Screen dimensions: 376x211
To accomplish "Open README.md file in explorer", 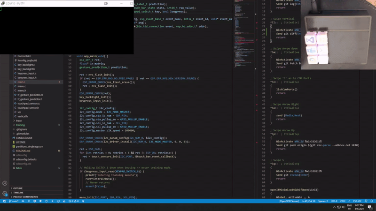I will click(x=23, y=151).
